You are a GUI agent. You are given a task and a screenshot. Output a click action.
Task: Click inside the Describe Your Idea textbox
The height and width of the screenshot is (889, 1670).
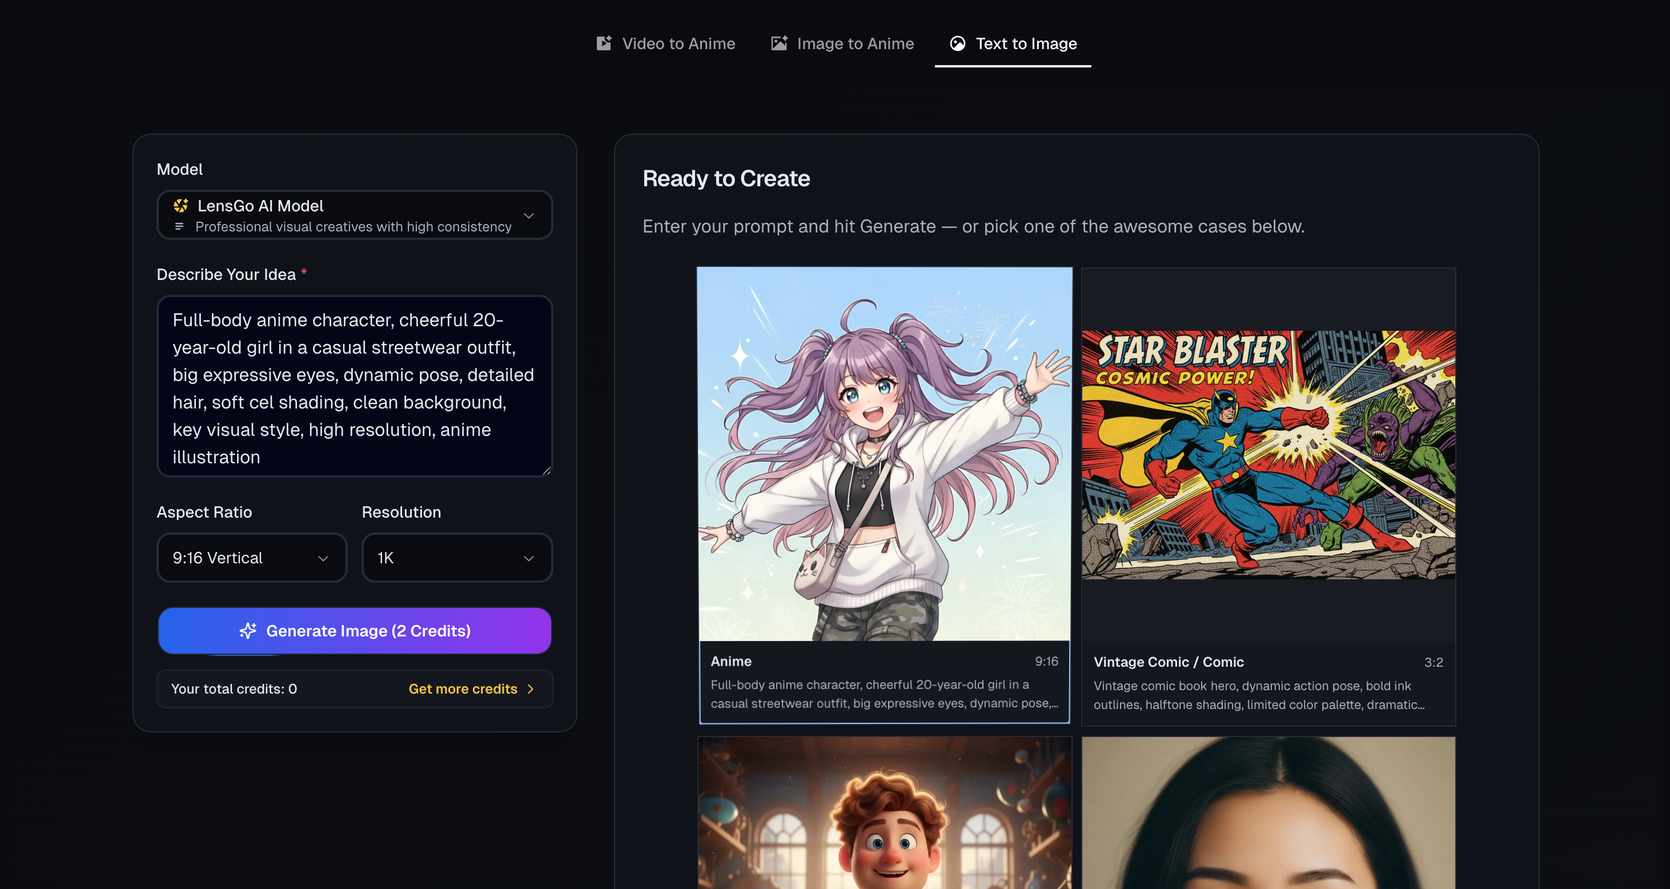(x=354, y=387)
